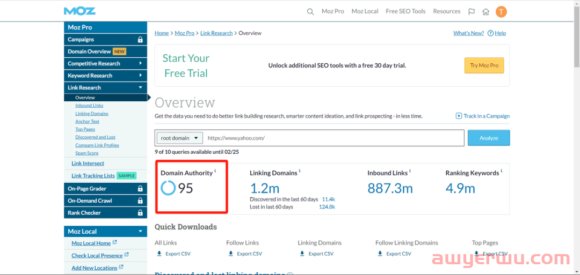Click the Help question mark icon
Screen dimensions: 580x275
pos(490,33)
